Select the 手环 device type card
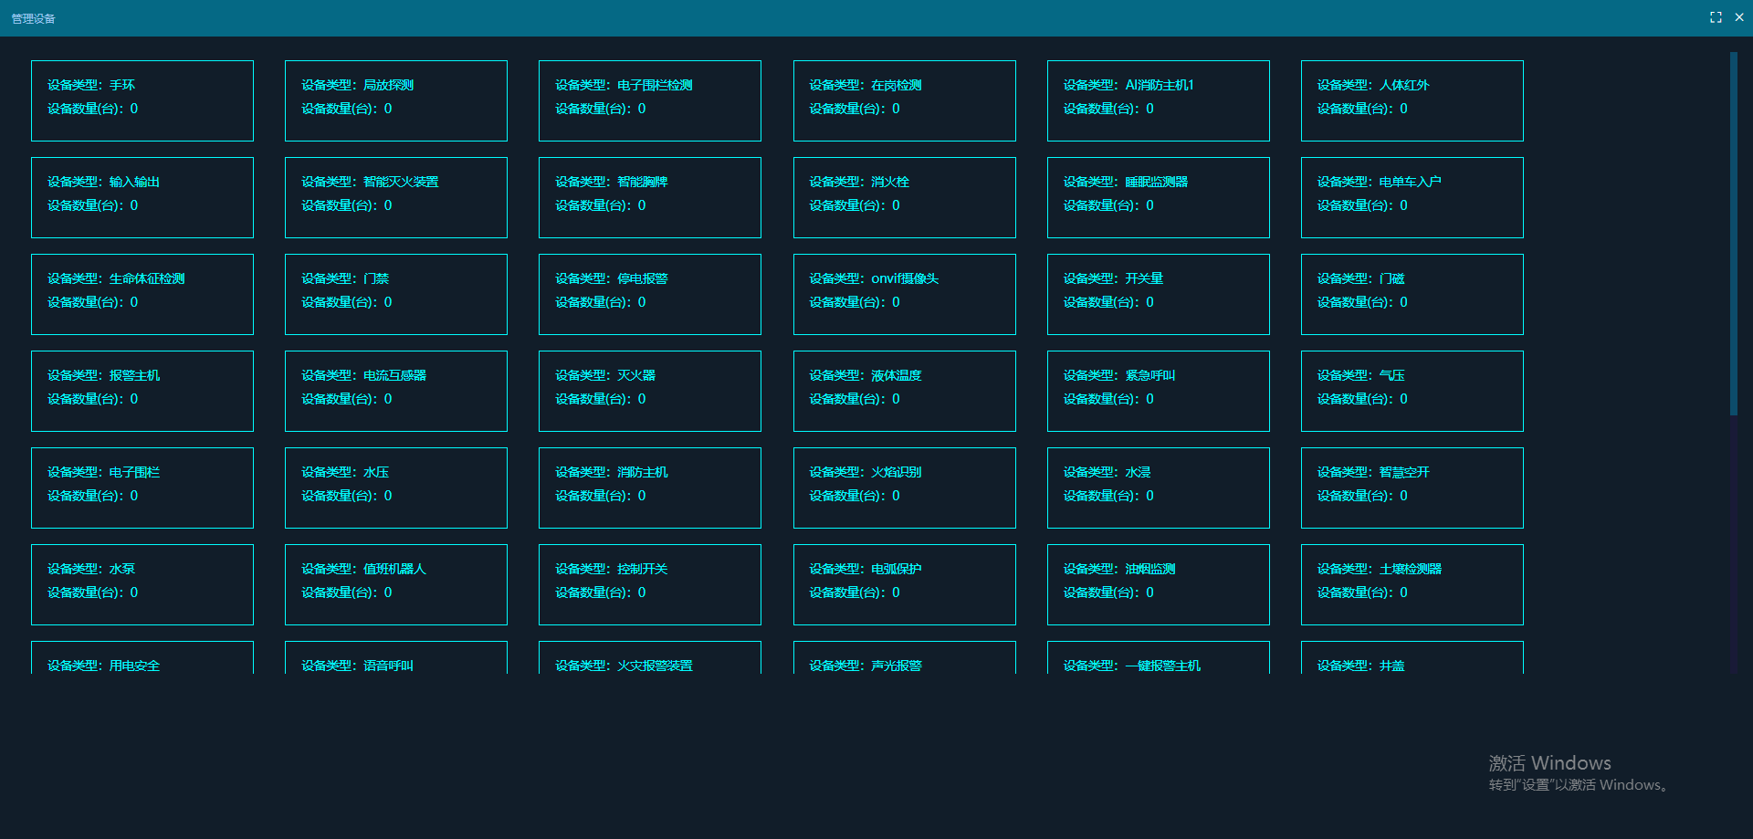 (142, 100)
